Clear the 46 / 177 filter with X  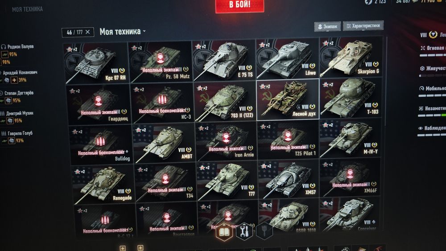click(87, 32)
